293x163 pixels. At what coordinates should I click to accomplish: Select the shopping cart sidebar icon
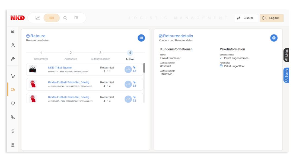[x=13, y=76]
